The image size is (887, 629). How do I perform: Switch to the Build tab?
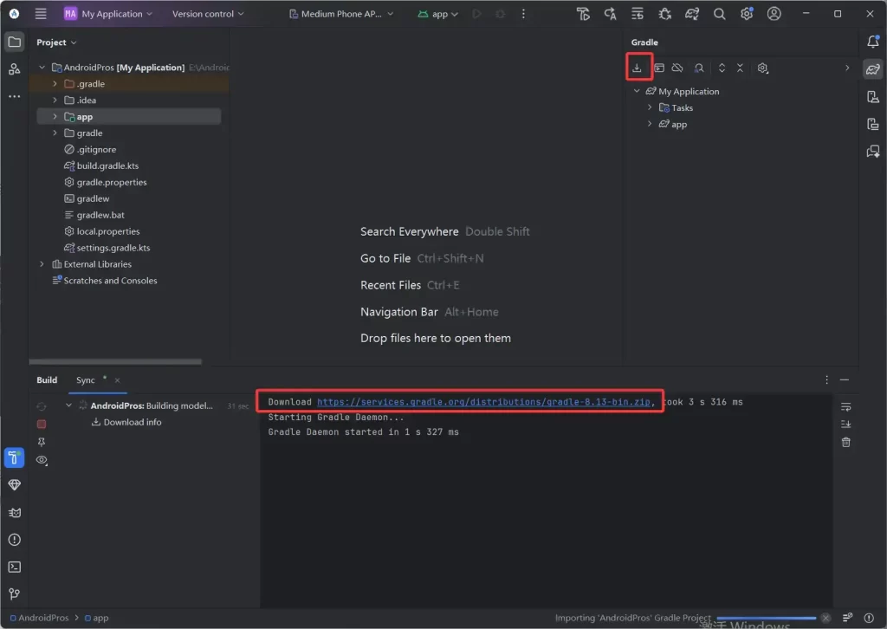tap(47, 380)
